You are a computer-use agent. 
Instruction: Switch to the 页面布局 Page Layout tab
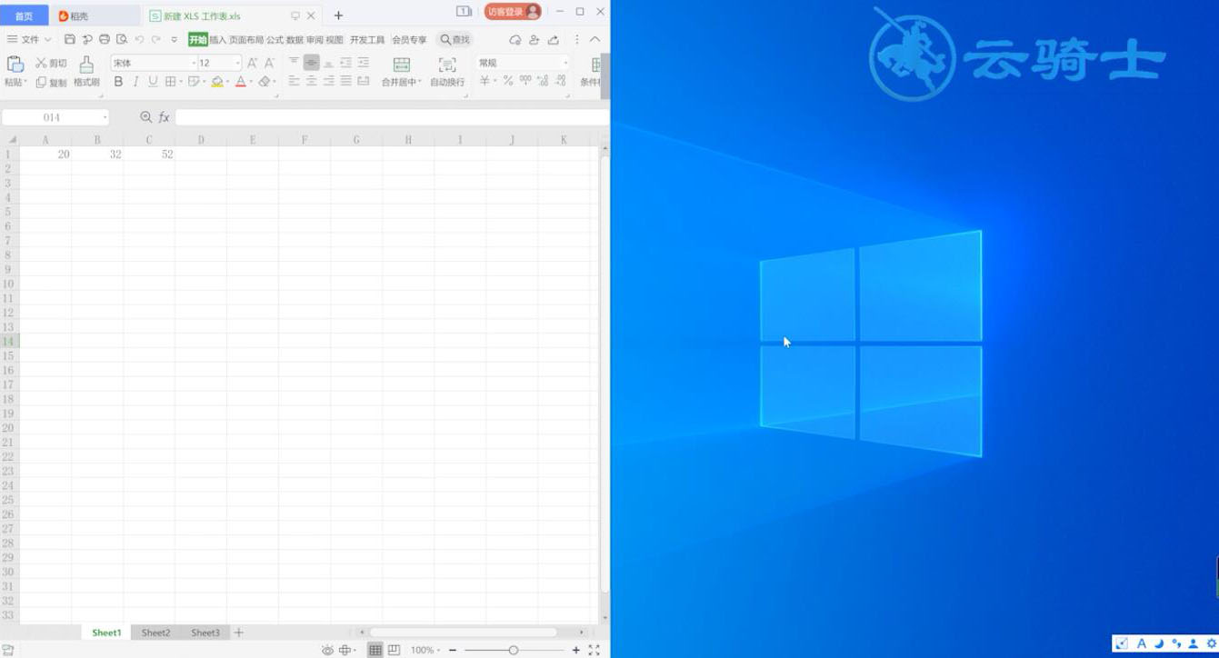[246, 40]
